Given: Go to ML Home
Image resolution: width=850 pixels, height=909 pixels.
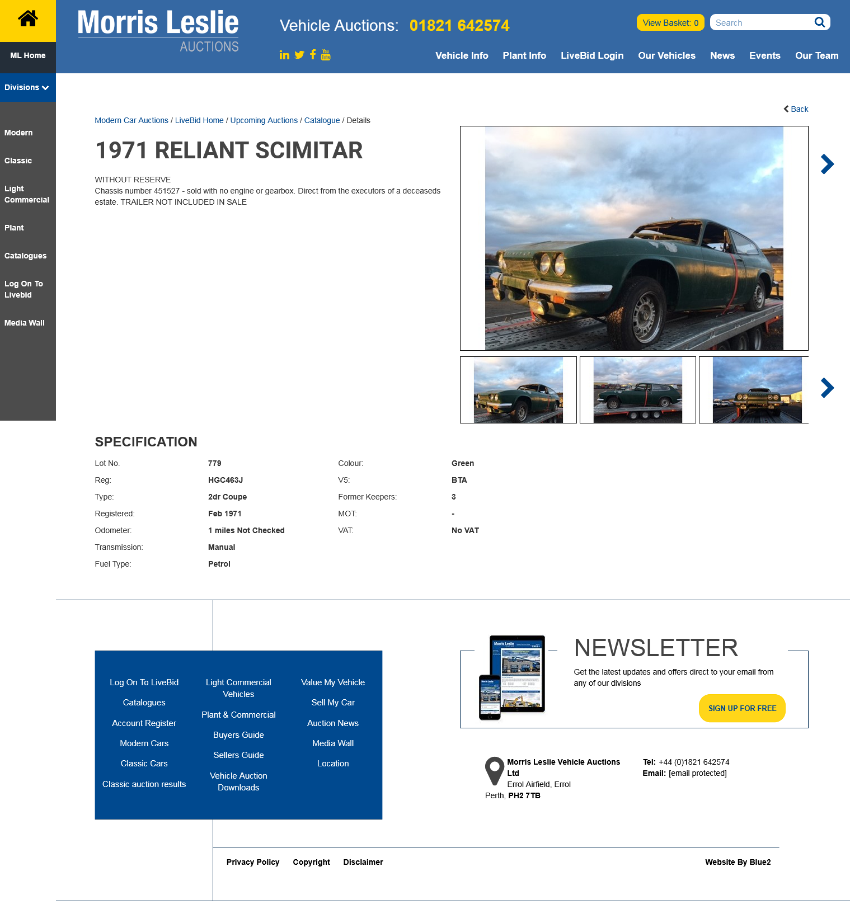Looking at the screenshot, I should [27, 55].
